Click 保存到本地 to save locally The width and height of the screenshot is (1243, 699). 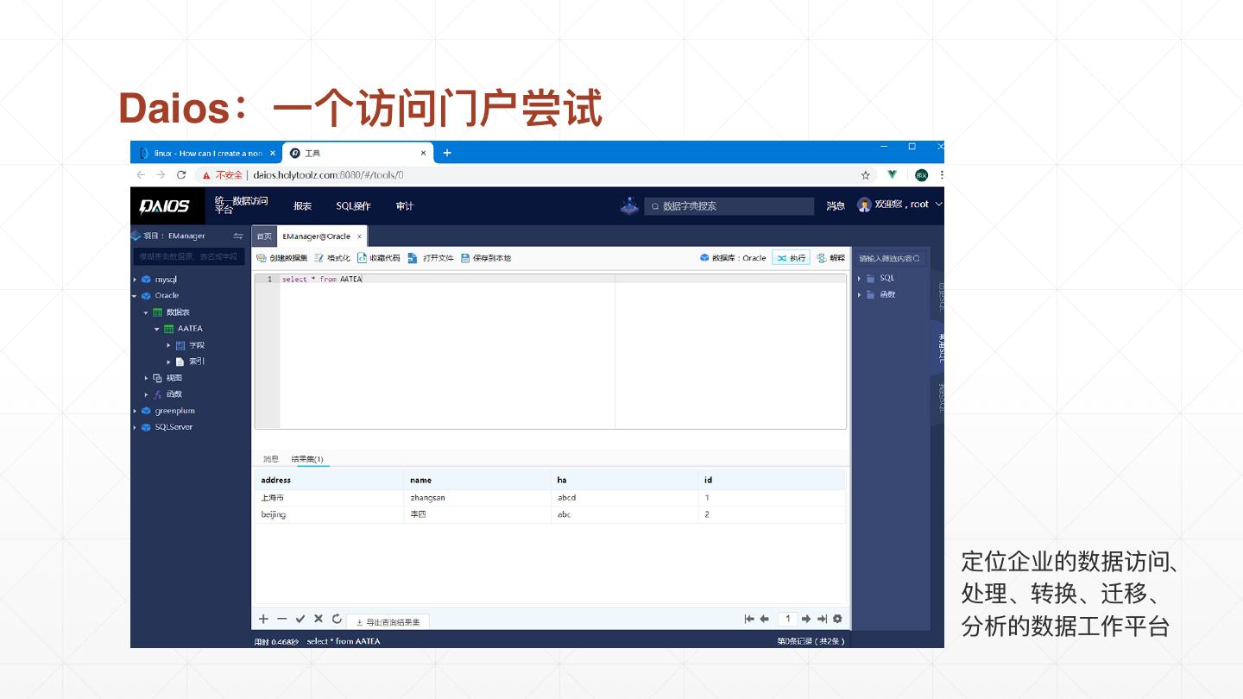click(x=486, y=258)
